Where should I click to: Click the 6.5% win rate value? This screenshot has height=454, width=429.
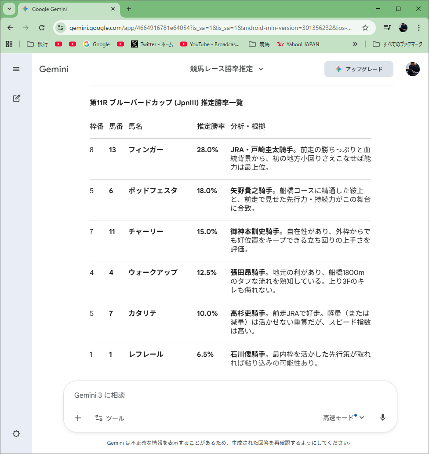tap(205, 355)
